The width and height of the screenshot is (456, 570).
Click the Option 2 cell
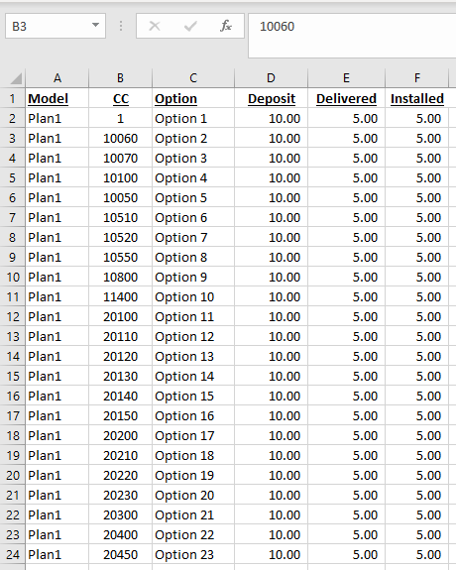click(193, 138)
